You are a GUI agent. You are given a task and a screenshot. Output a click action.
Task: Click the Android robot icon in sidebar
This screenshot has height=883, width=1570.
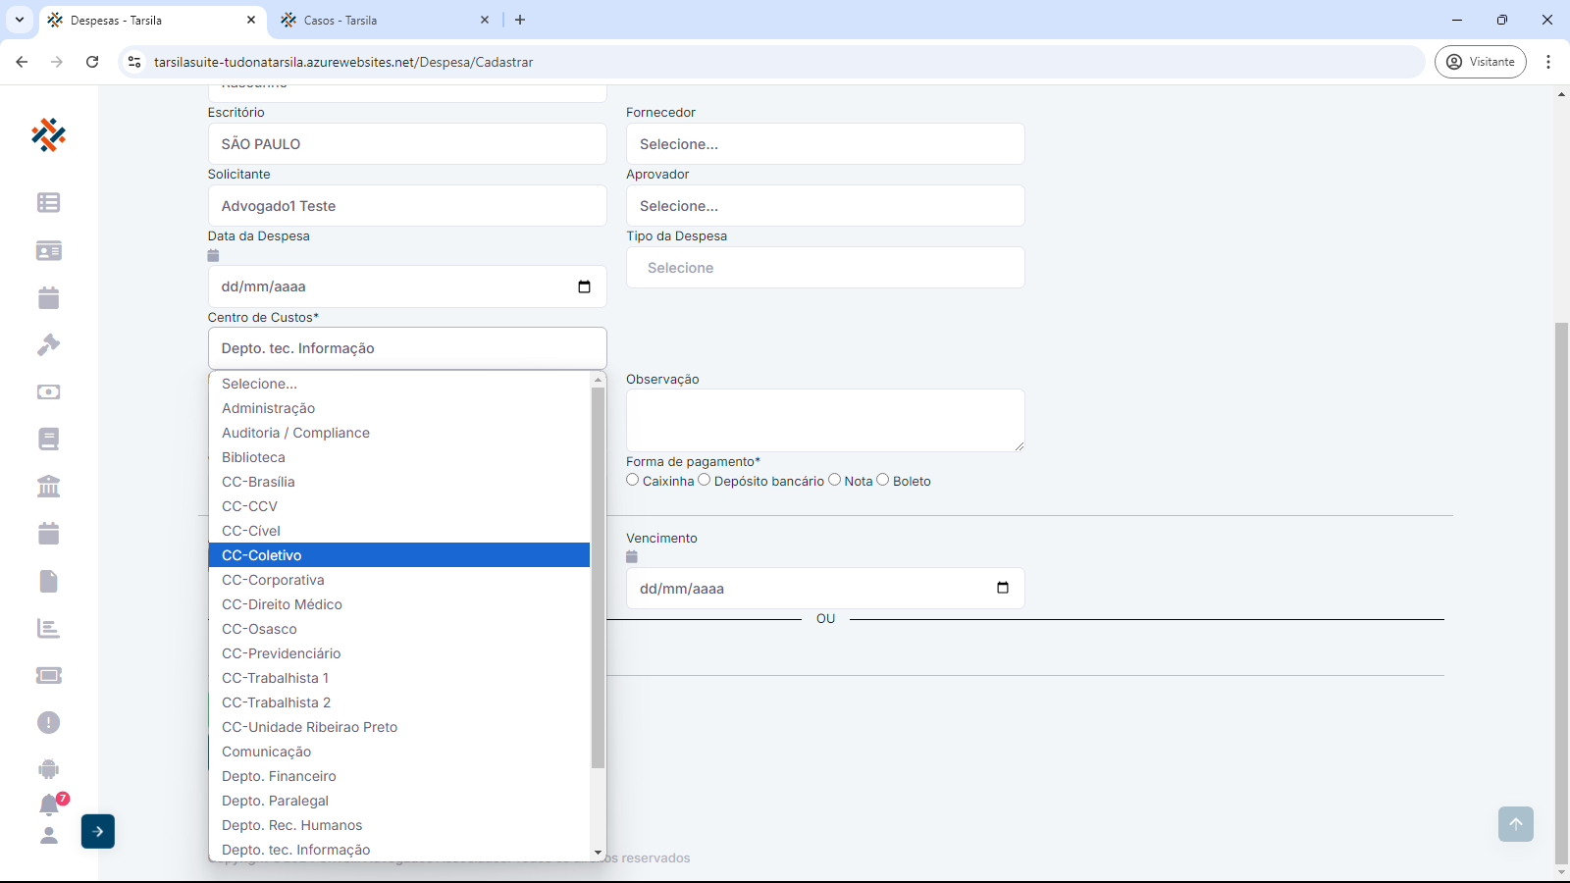click(48, 769)
